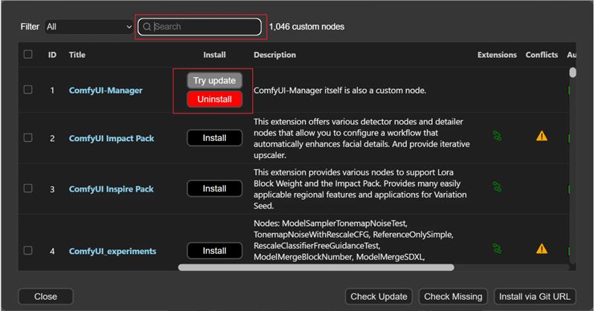Screen dimensions: 595x311
Task: Click the Impact Pack description text
Action: [x=361, y=138]
